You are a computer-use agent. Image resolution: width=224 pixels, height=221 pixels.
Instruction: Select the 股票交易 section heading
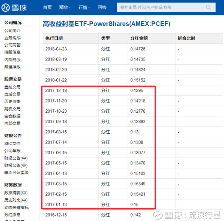13,79
